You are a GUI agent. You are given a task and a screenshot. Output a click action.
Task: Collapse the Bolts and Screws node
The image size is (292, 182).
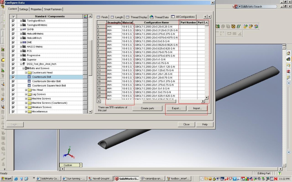(x=23, y=68)
